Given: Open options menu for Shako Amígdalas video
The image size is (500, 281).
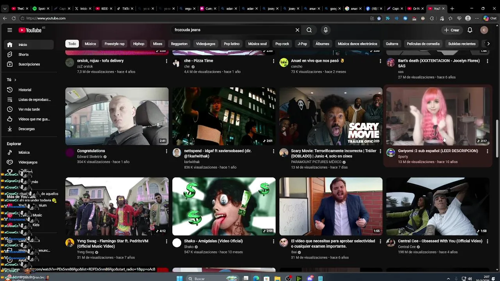Looking at the screenshot, I should (x=273, y=242).
